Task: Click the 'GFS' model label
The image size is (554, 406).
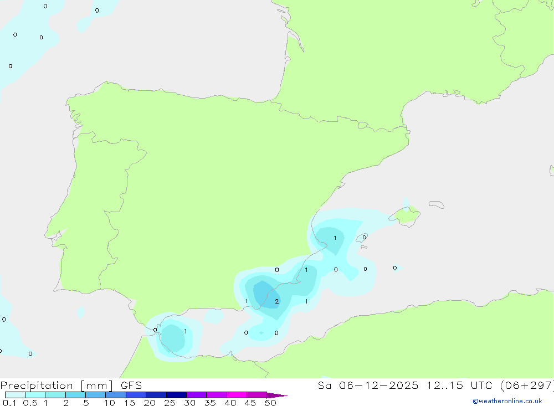Action: pos(131,385)
